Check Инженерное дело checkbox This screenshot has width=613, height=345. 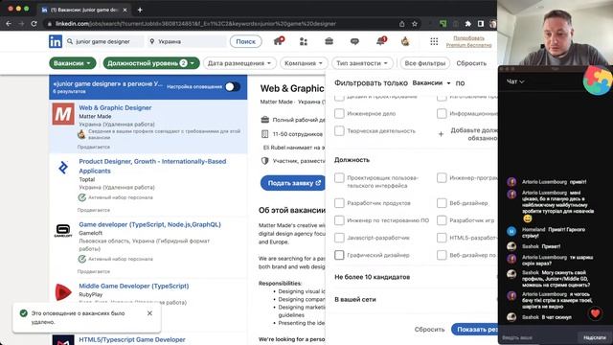coord(339,113)
